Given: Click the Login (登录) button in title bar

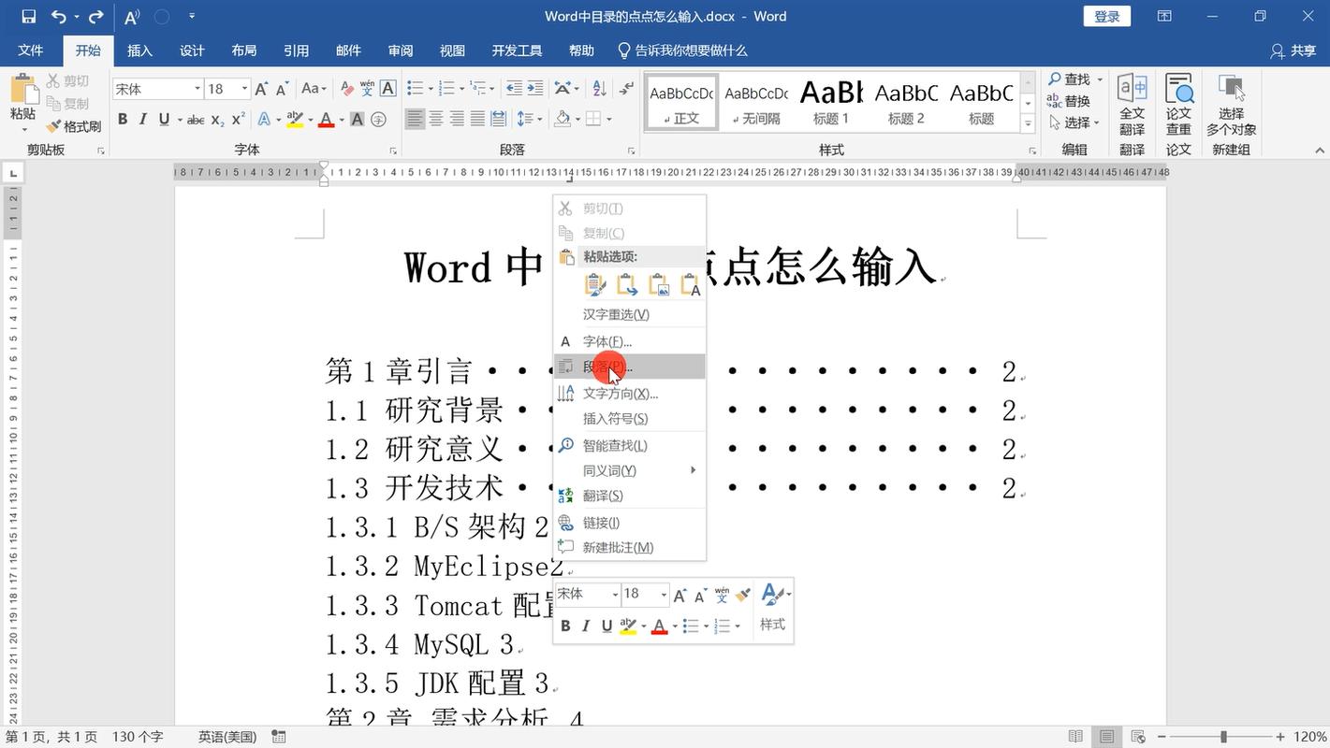Looking at the screenshot, I should [1107, 16].
